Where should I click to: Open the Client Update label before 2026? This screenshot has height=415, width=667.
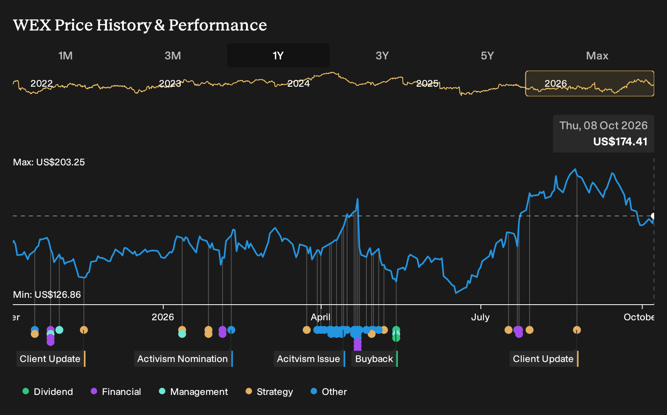[51, 359]
